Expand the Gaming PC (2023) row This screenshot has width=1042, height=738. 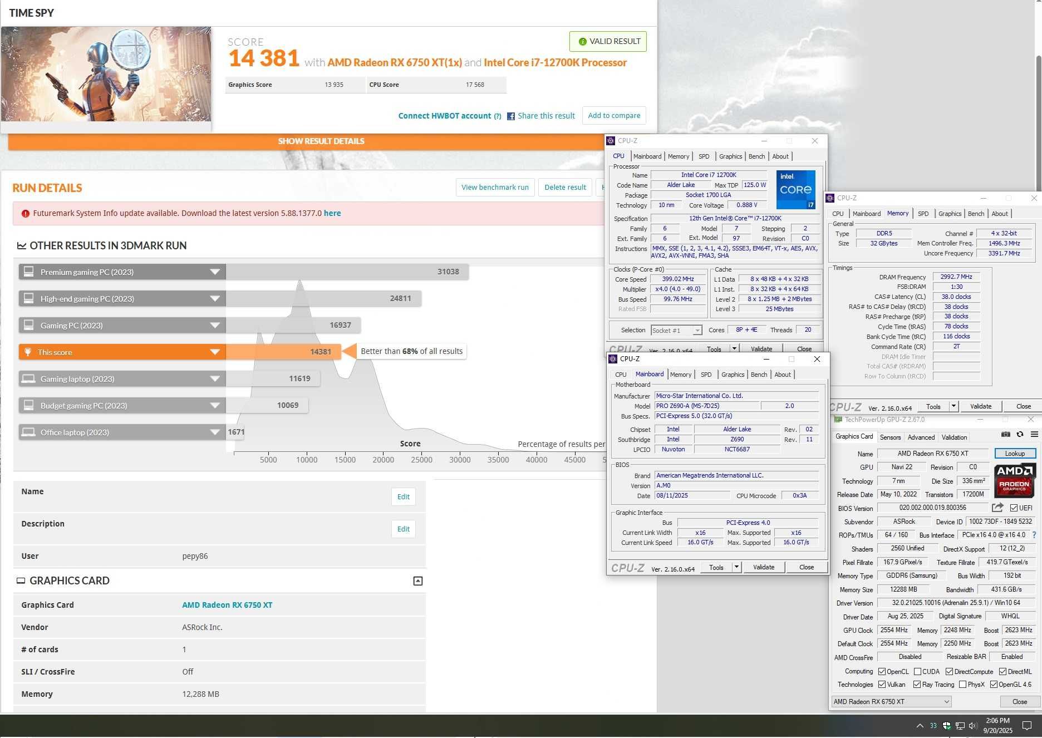[214, 326]
